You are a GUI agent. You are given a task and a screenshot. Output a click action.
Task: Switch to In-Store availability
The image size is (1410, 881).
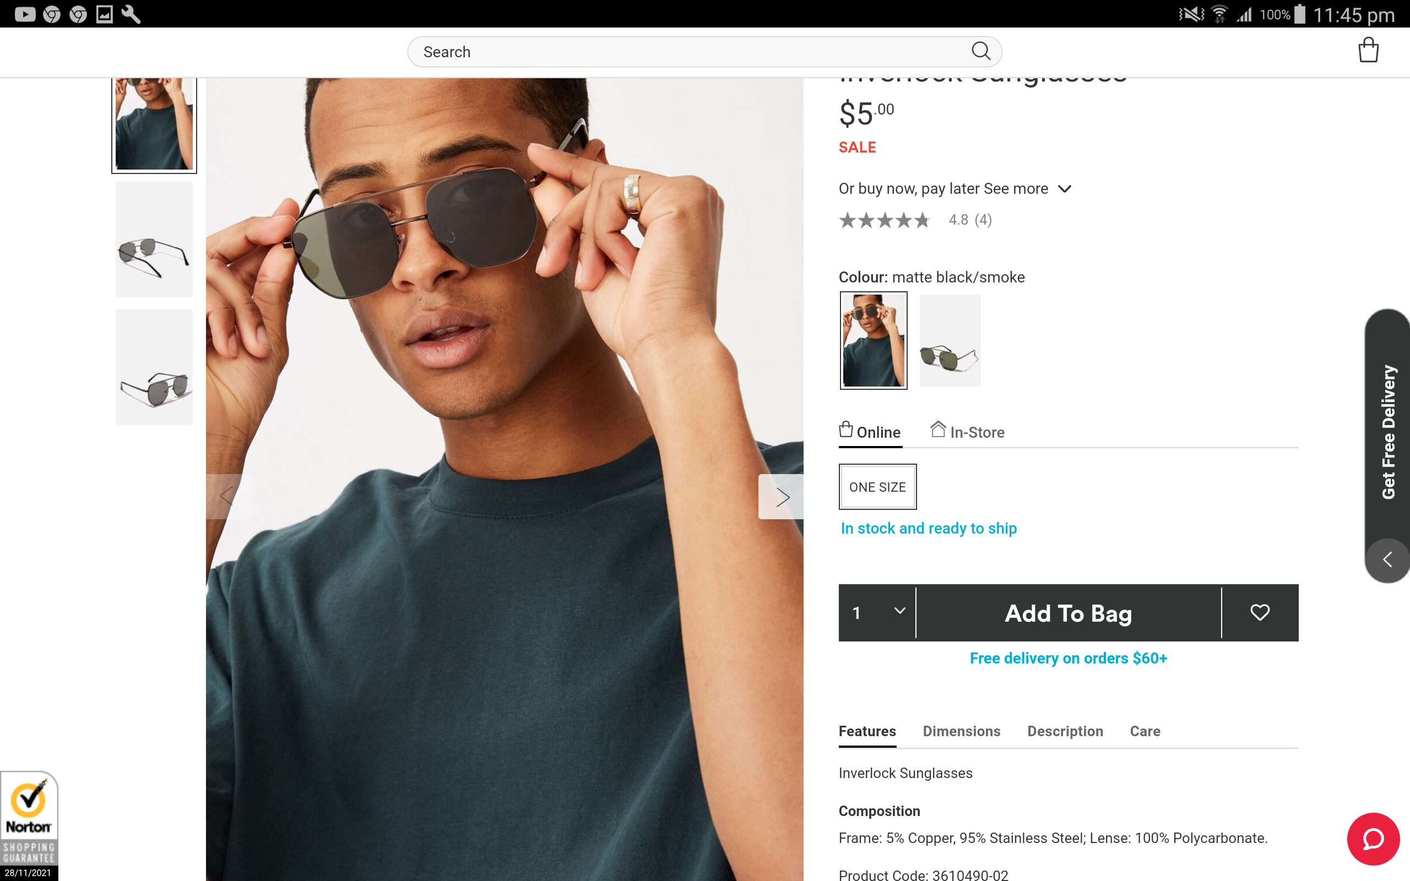click(x=968, y=432)
